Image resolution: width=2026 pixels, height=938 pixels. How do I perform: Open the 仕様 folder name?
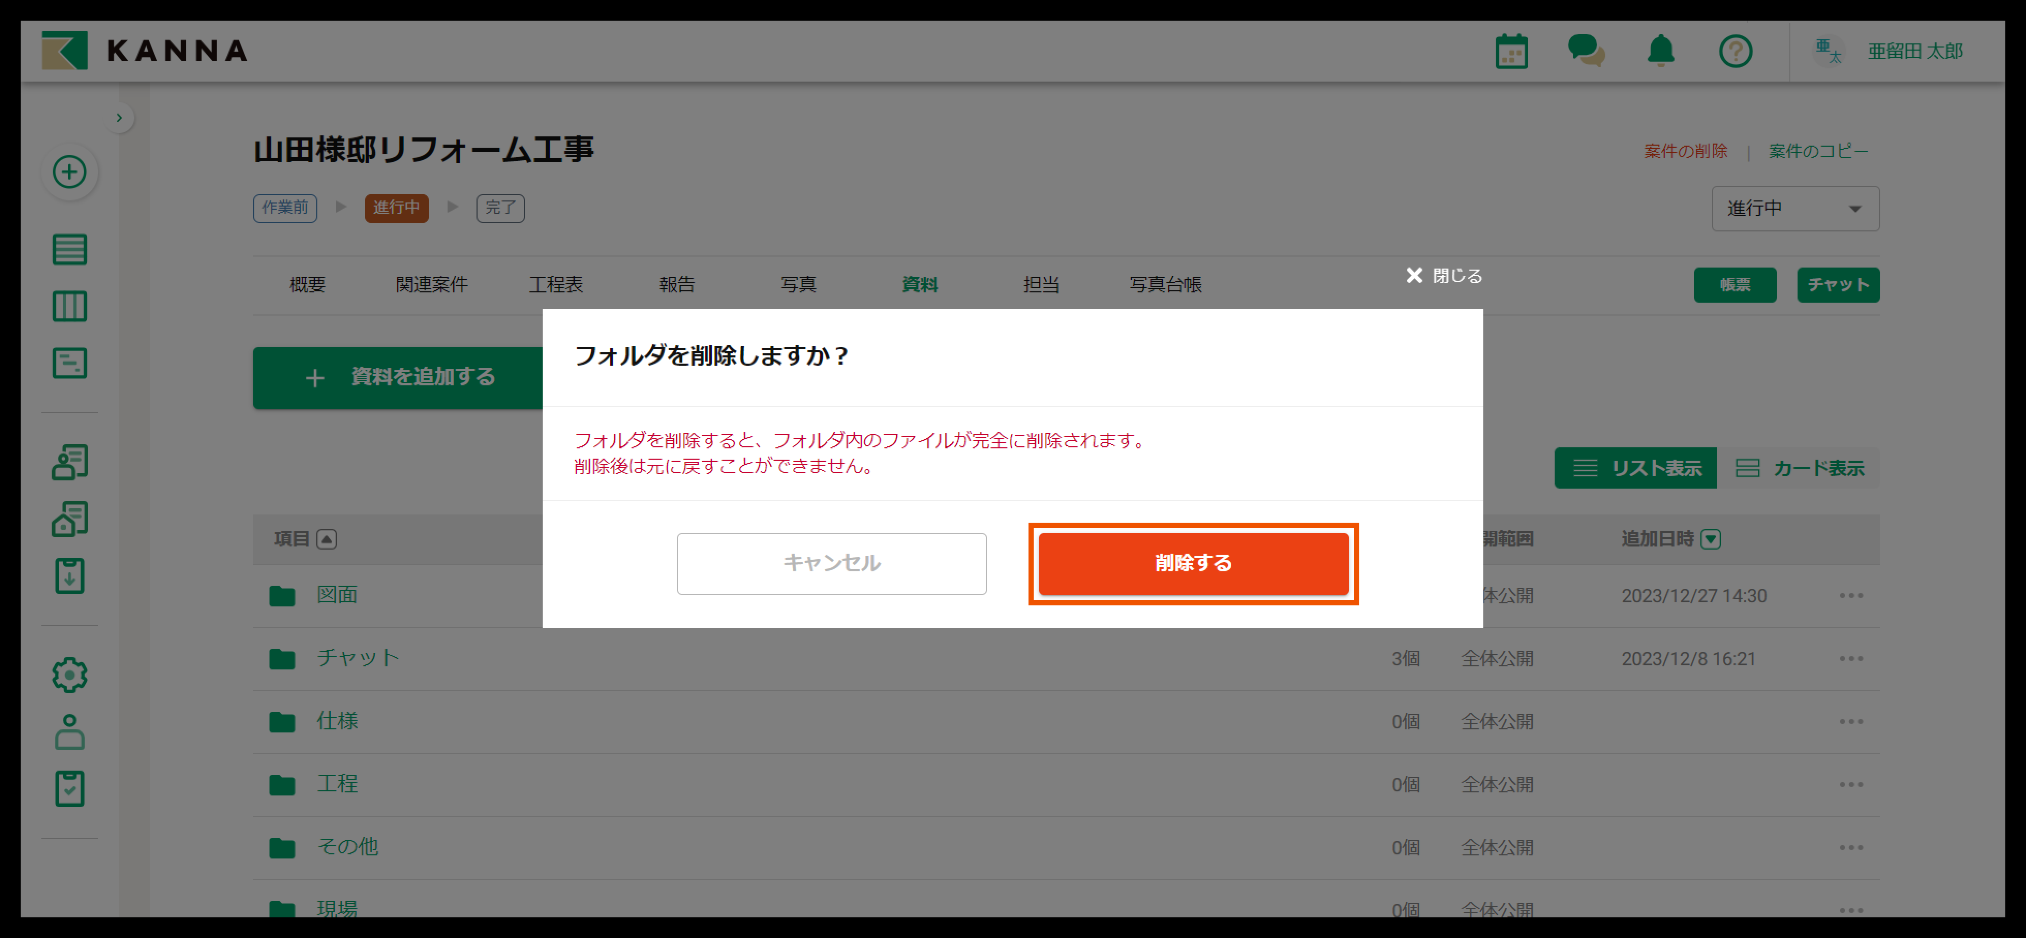337,721
